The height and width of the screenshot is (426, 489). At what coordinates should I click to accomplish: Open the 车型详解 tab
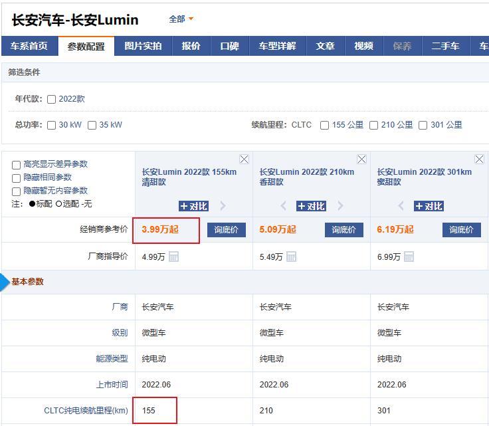278,46
